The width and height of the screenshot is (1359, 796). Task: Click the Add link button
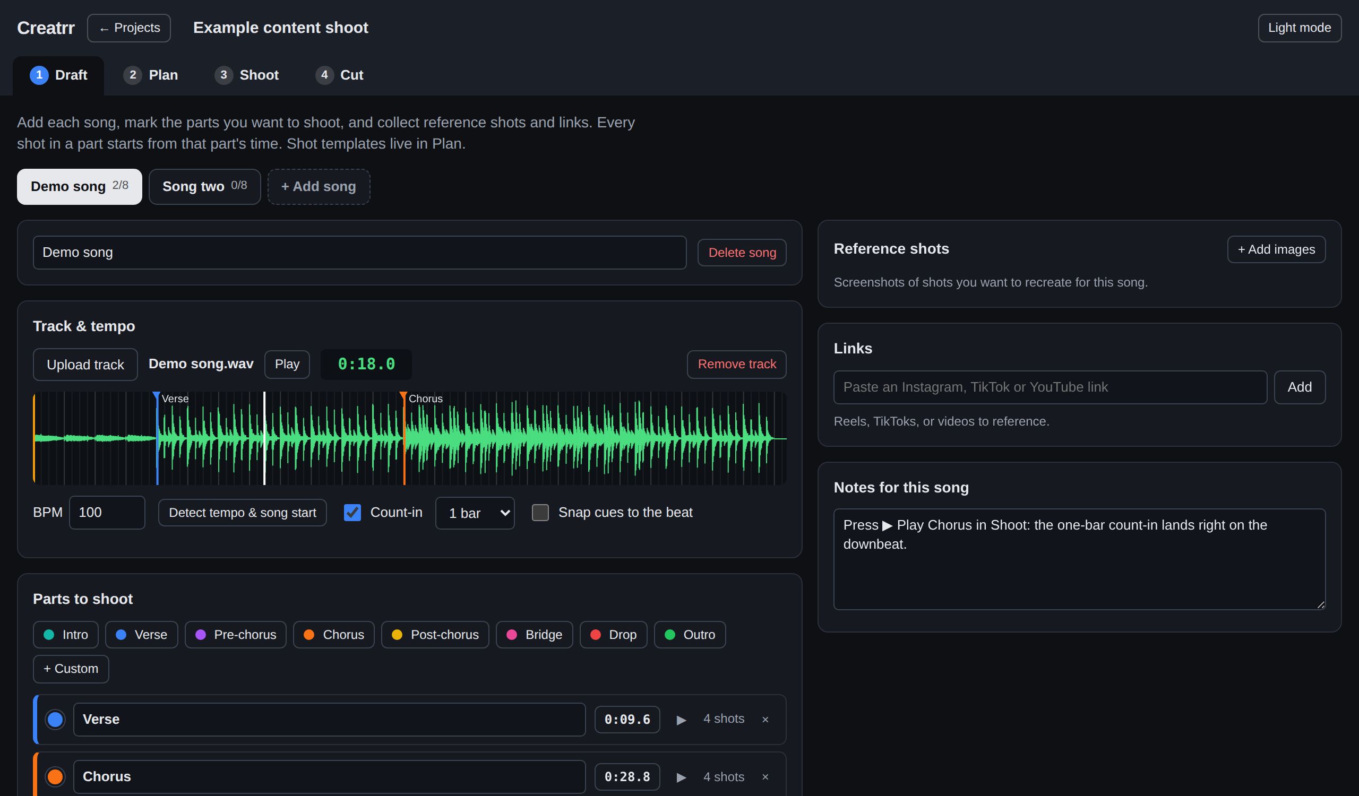click(x=1300, y=387)
